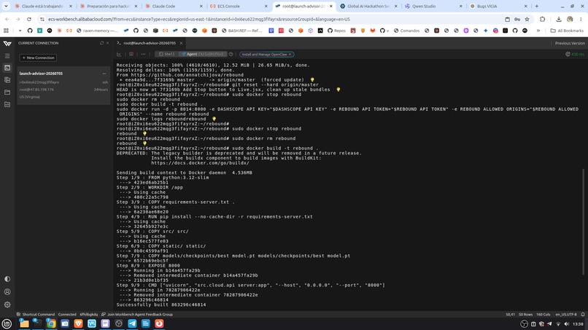Open the Repos bookmark
This screenshot has width=588, height=330.
click(336, 31)
